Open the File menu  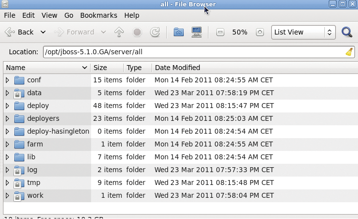(x=9, y=15)
